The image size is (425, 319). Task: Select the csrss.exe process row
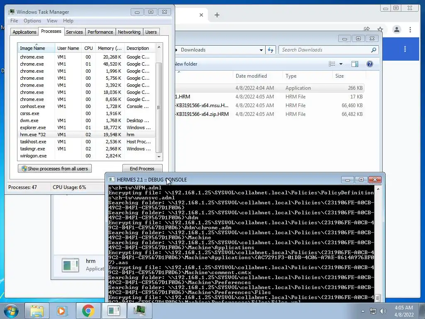[86, 113]
